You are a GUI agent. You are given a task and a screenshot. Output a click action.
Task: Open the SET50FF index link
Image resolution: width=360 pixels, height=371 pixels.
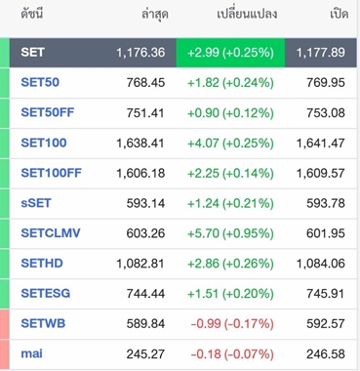[48, 112]
